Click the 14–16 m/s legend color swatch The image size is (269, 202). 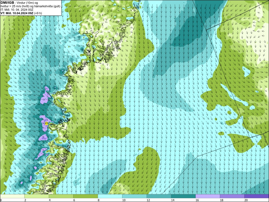(x=183, y=196)
